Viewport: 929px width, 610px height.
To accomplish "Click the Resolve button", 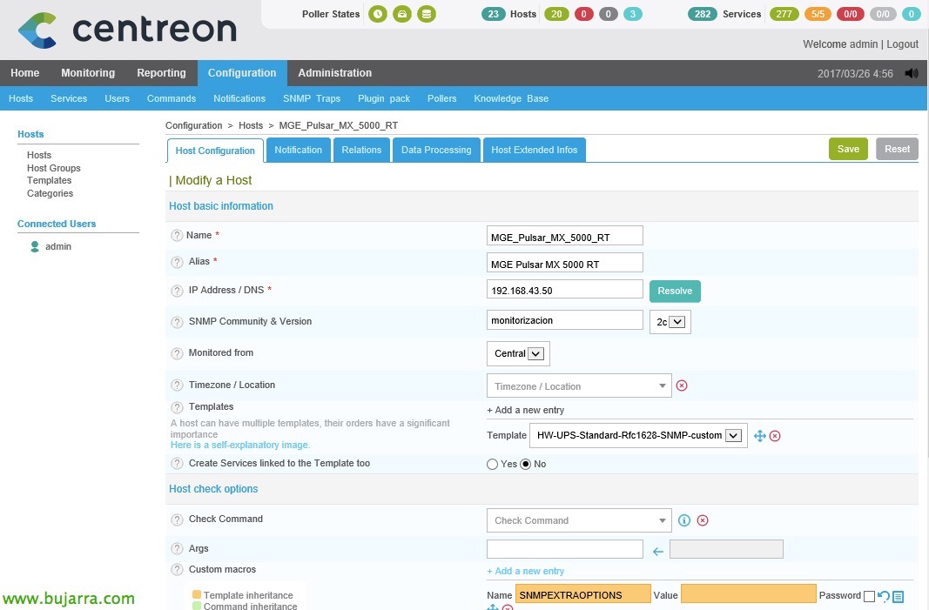I will click(x=675, y=291).
